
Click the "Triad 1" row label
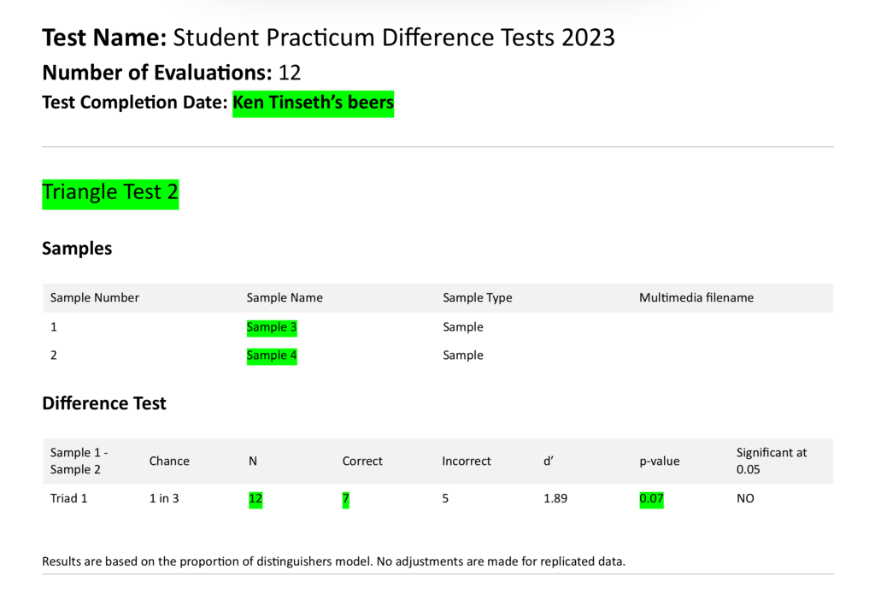(x=68, y=498)
